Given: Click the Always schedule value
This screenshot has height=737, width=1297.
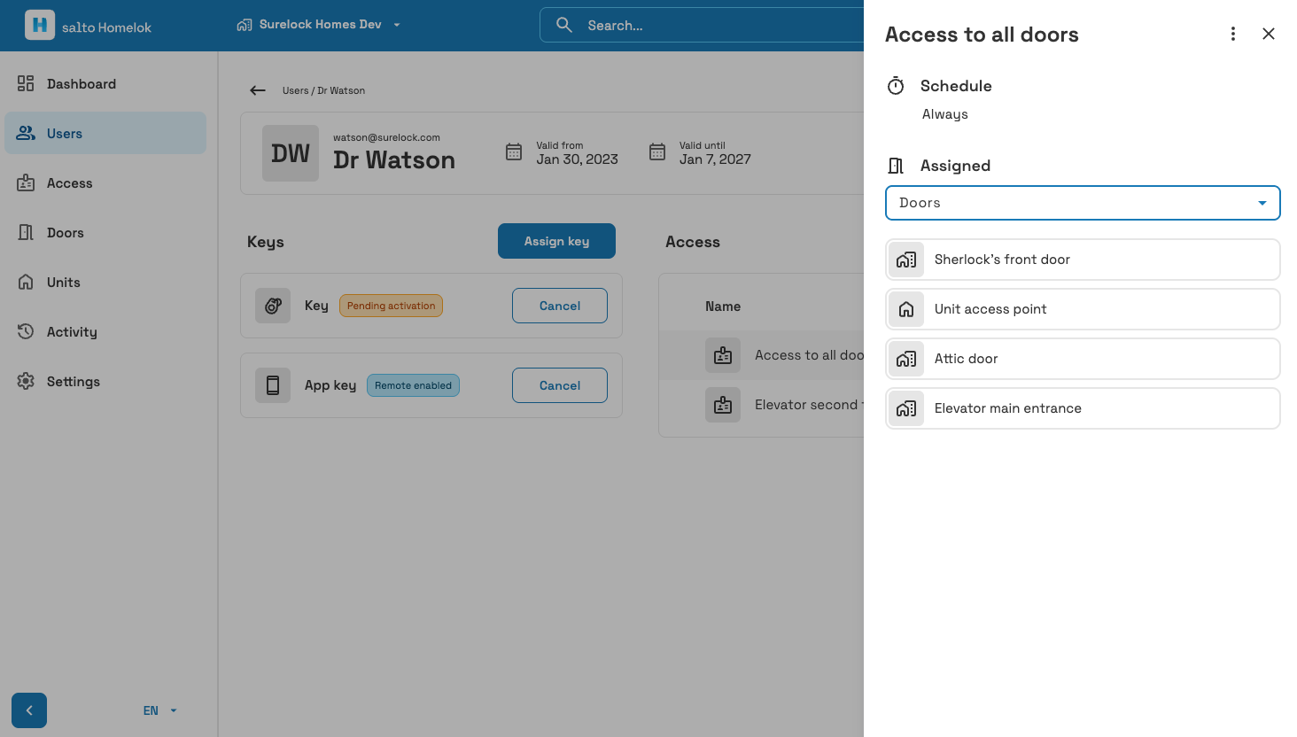Looking at the screenshot, I should click(x=945, y=114).
